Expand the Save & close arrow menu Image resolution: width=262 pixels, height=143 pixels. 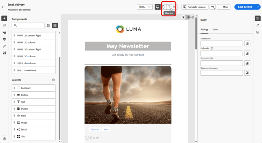258,7
